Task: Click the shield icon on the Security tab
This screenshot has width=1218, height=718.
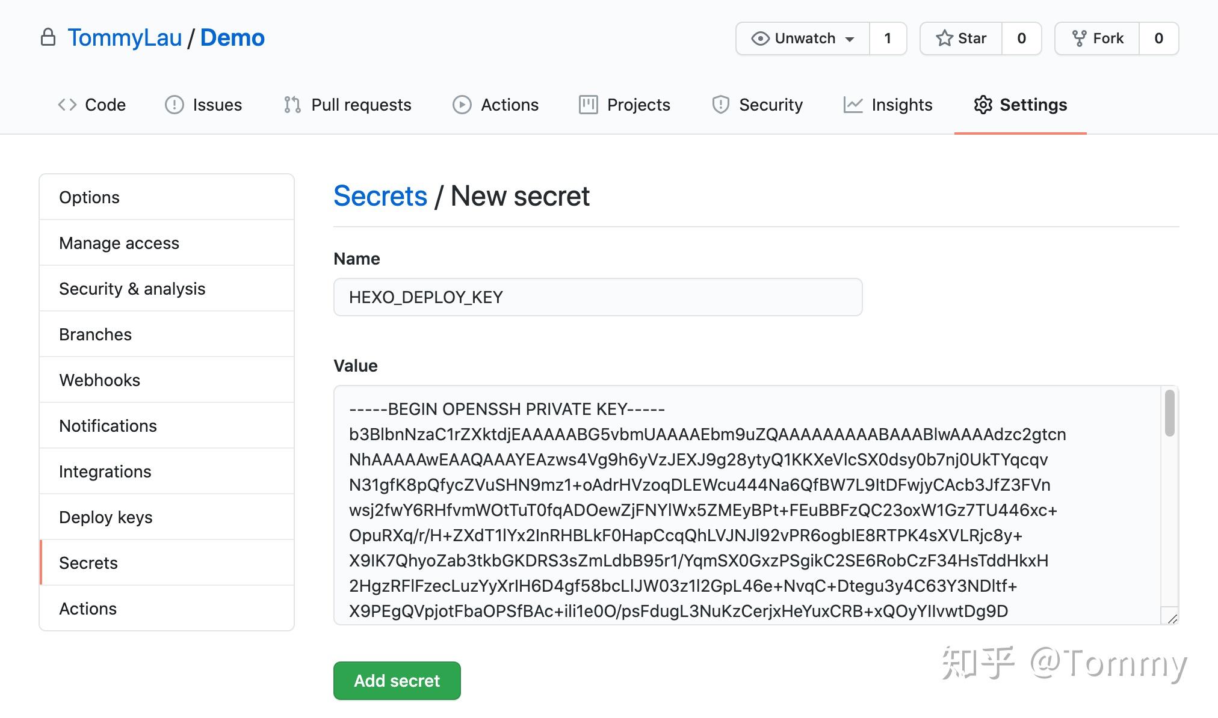Action: pyautogui.click(x=721, y=104)
